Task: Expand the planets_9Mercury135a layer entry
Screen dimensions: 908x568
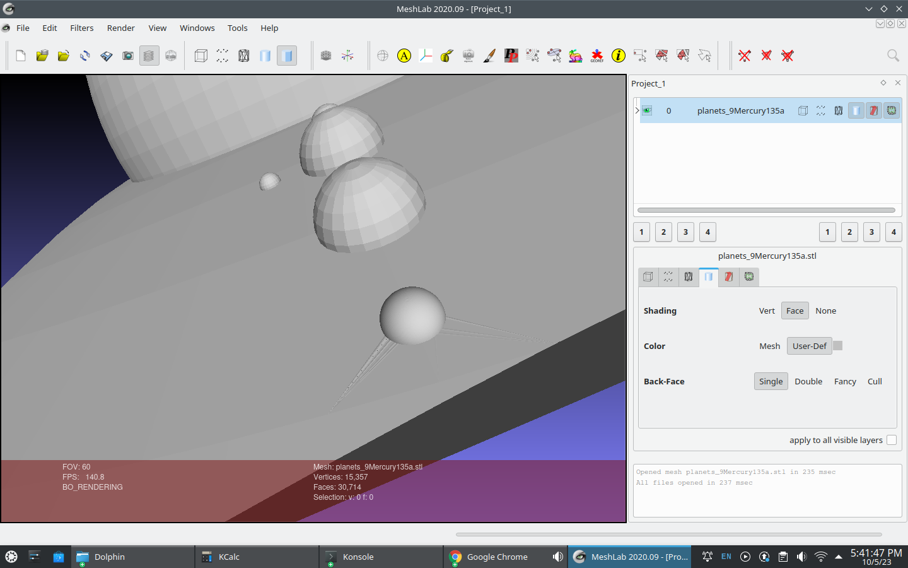Action: coord(636,110)
